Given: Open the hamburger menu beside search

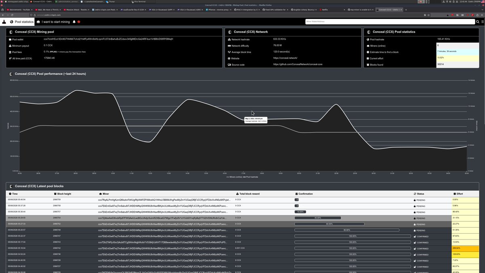Looking at the screenshot, I should tap(482, 21).
